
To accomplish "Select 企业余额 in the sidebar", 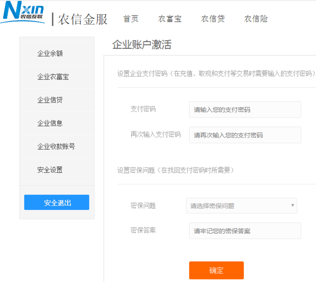I will pyautogui.click(x=50, y=53).
